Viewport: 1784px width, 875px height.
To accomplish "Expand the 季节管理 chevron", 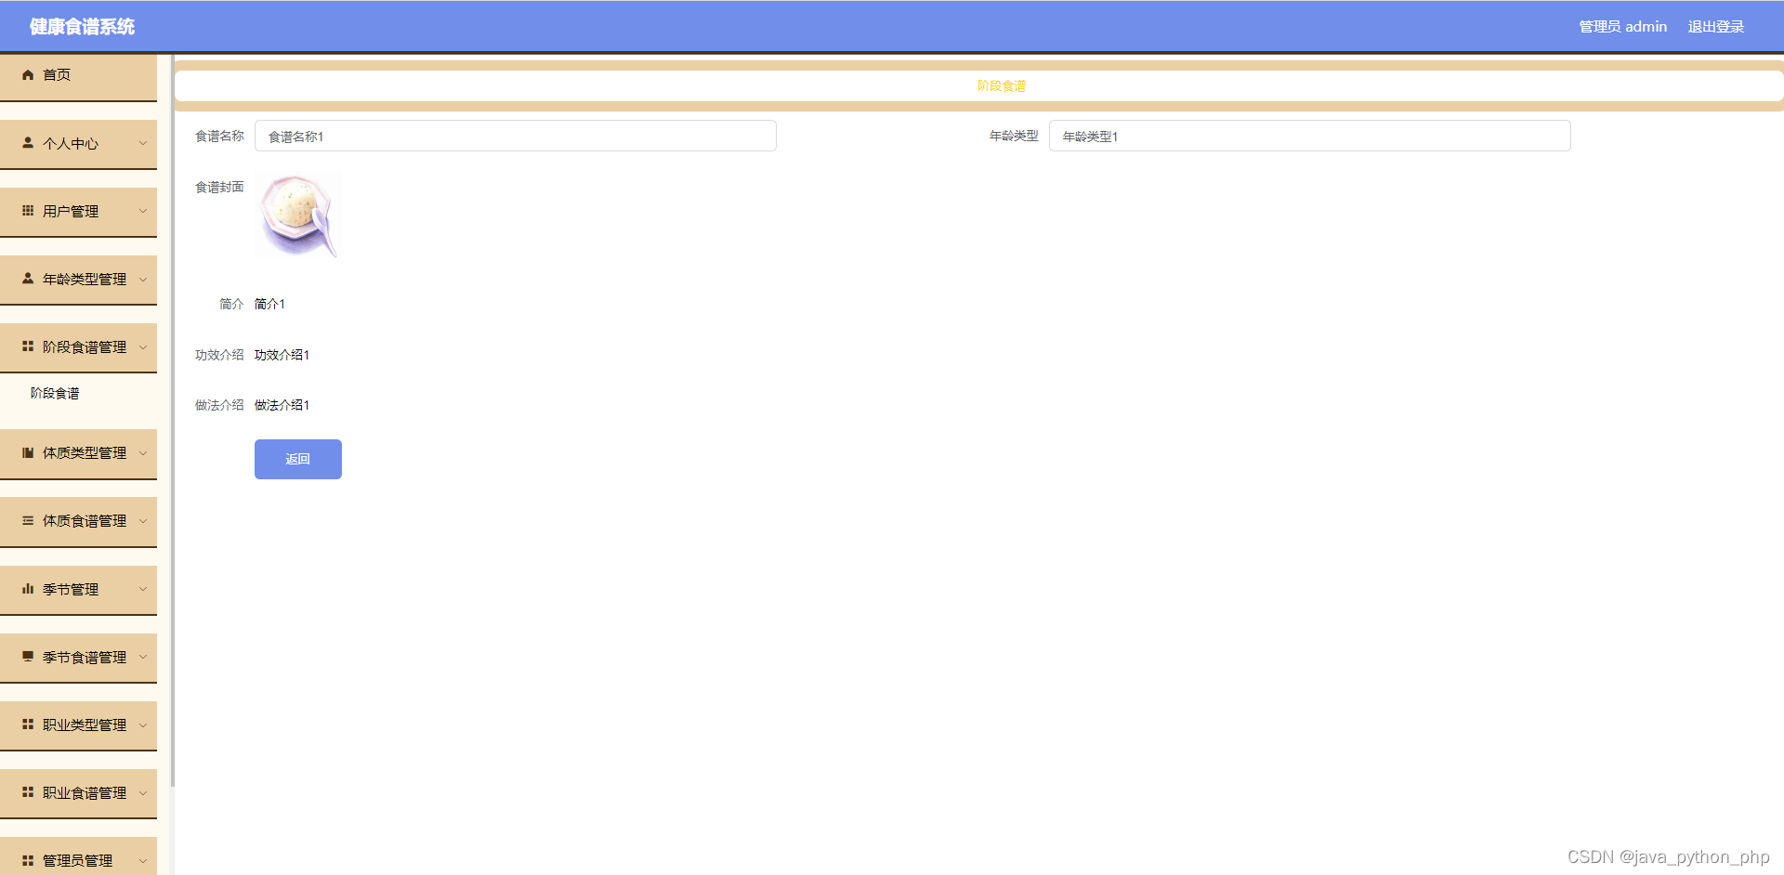I will pos(143,589).
